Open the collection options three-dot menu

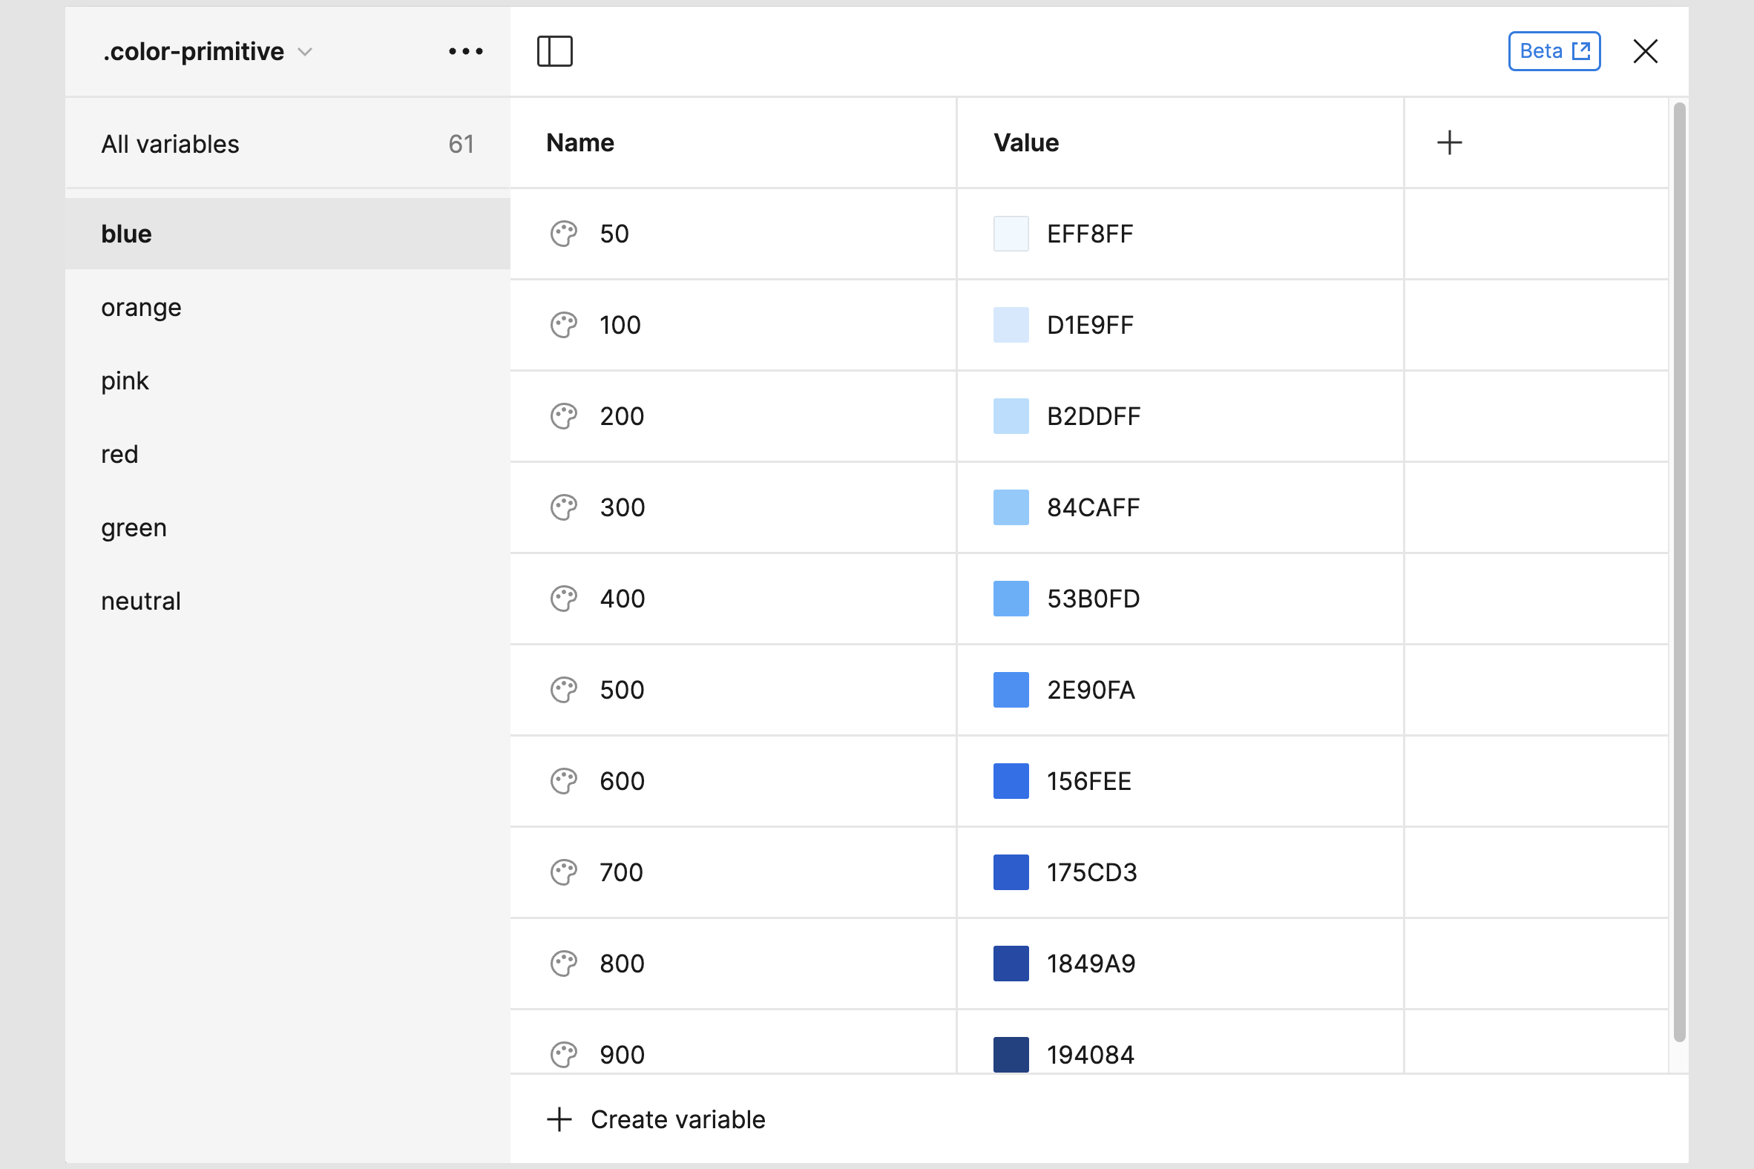(466, 51)
